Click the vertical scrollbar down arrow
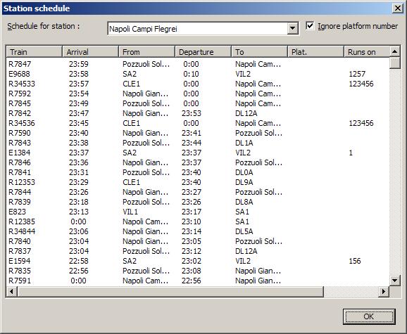Viewport: 407px width, 334px height. click(395, 281)
